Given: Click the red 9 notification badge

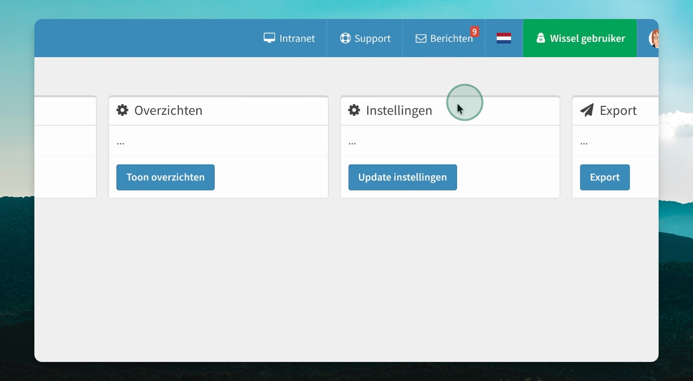Looking at the screenshot, I should tap(475, 32).
